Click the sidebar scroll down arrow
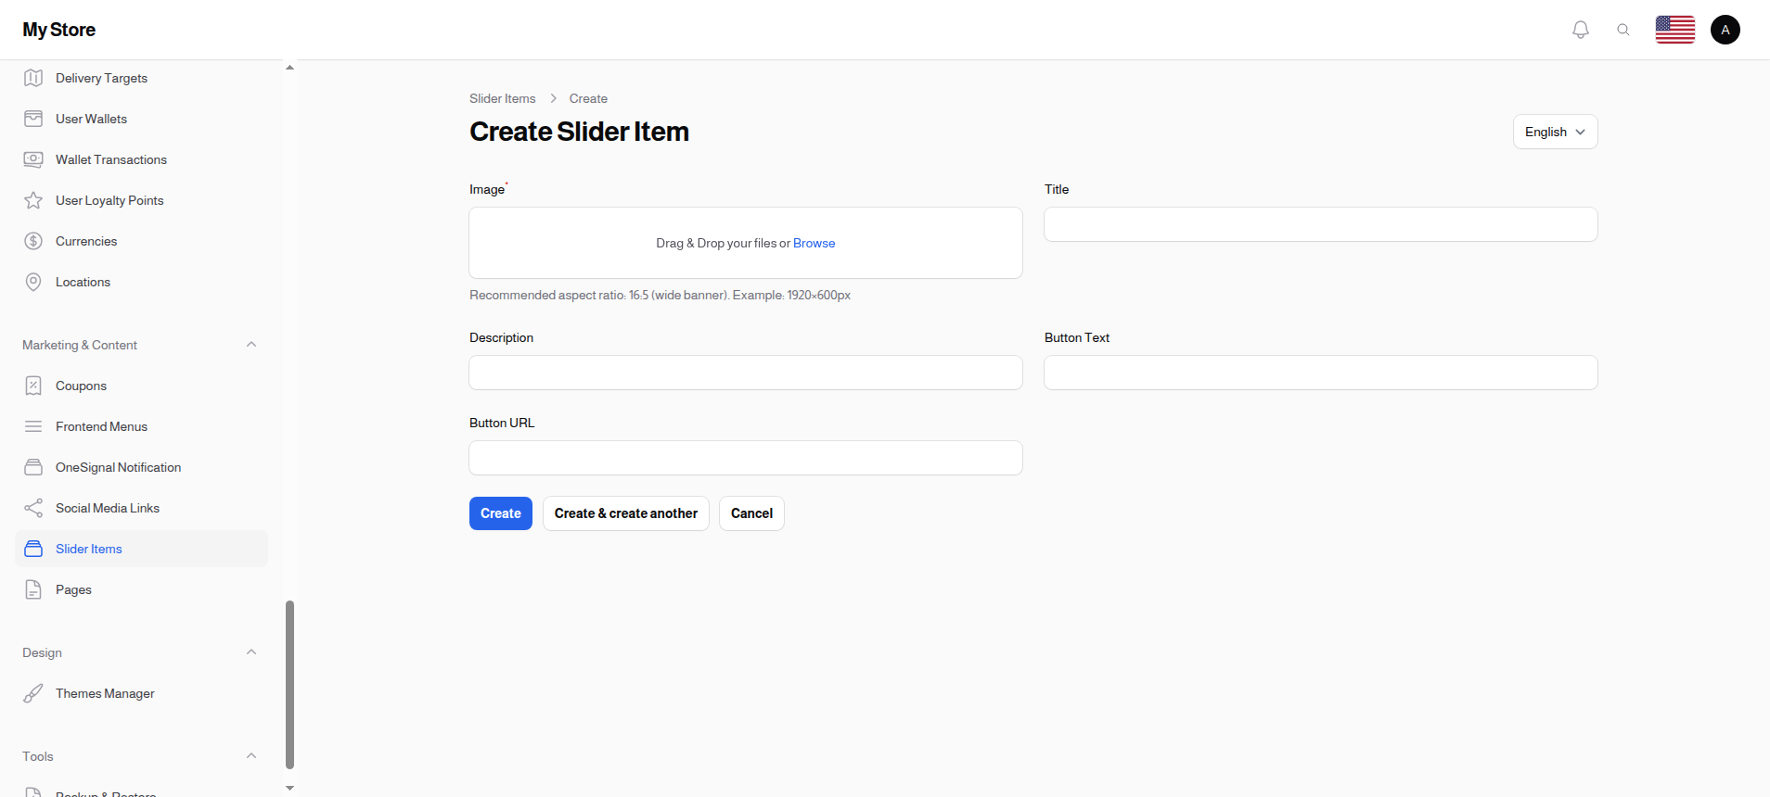The height and width of the screenshot is (797, 1770). click(289, 789)
